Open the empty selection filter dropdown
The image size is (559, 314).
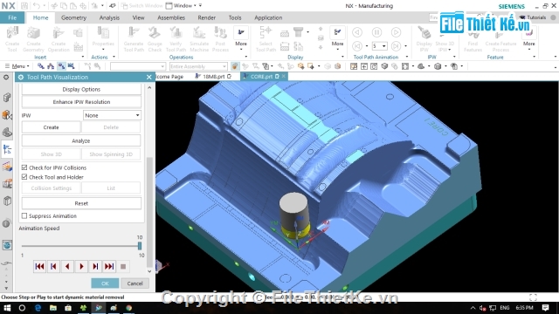point(138,66)
